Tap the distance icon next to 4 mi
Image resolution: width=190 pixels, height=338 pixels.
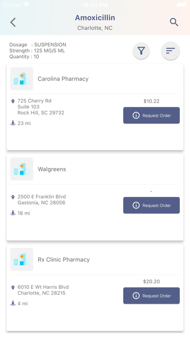(13, 304)
